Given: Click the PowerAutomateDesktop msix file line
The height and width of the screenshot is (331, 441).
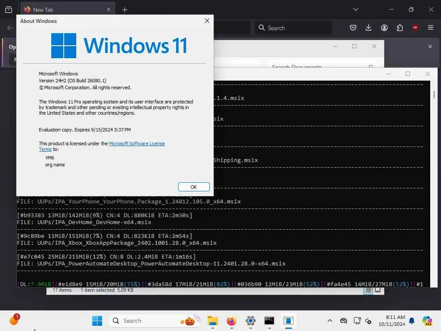Looking at the screenshot, I should (x=151, y=264).
